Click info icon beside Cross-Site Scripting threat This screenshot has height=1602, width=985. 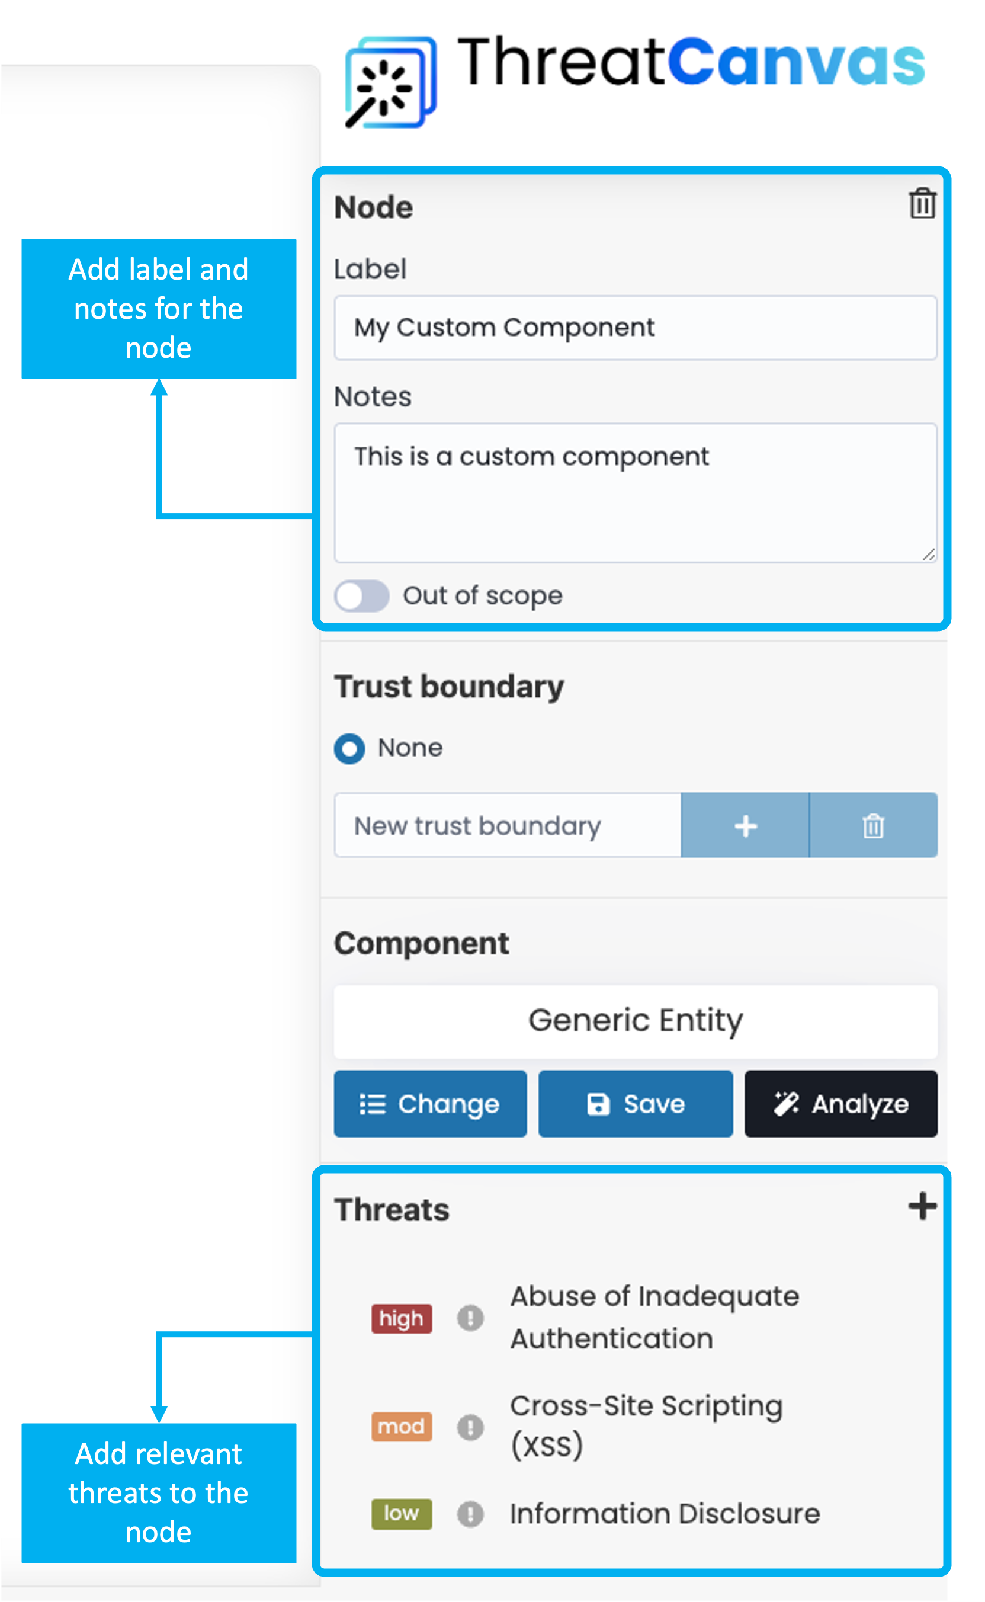[470, 1427]
